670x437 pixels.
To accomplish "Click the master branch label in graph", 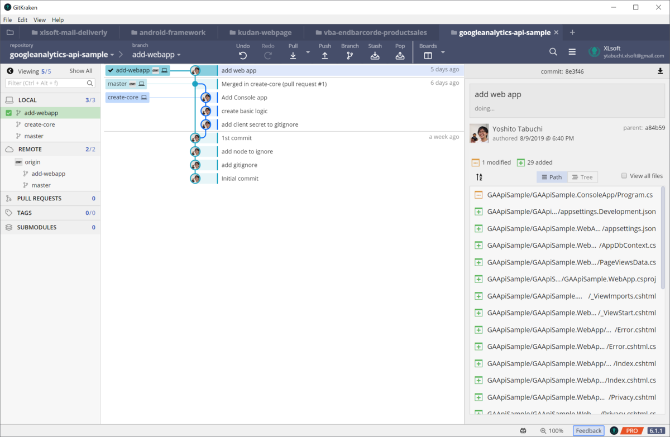I will (126, 84).
